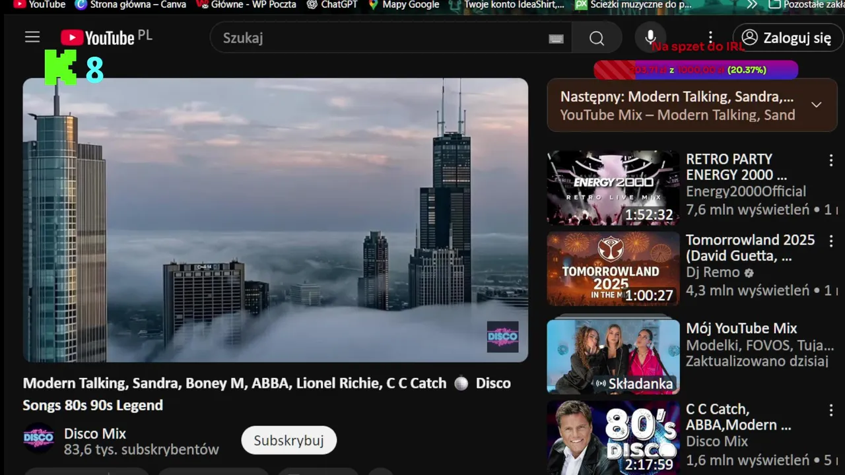Focus the Szukaj search field
The width and height of the screenshot is (845, 475).
[391, 38]
